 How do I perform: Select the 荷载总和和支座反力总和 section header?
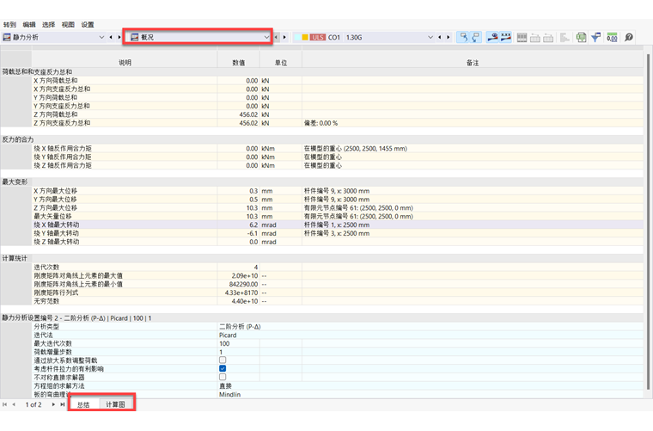322,71
